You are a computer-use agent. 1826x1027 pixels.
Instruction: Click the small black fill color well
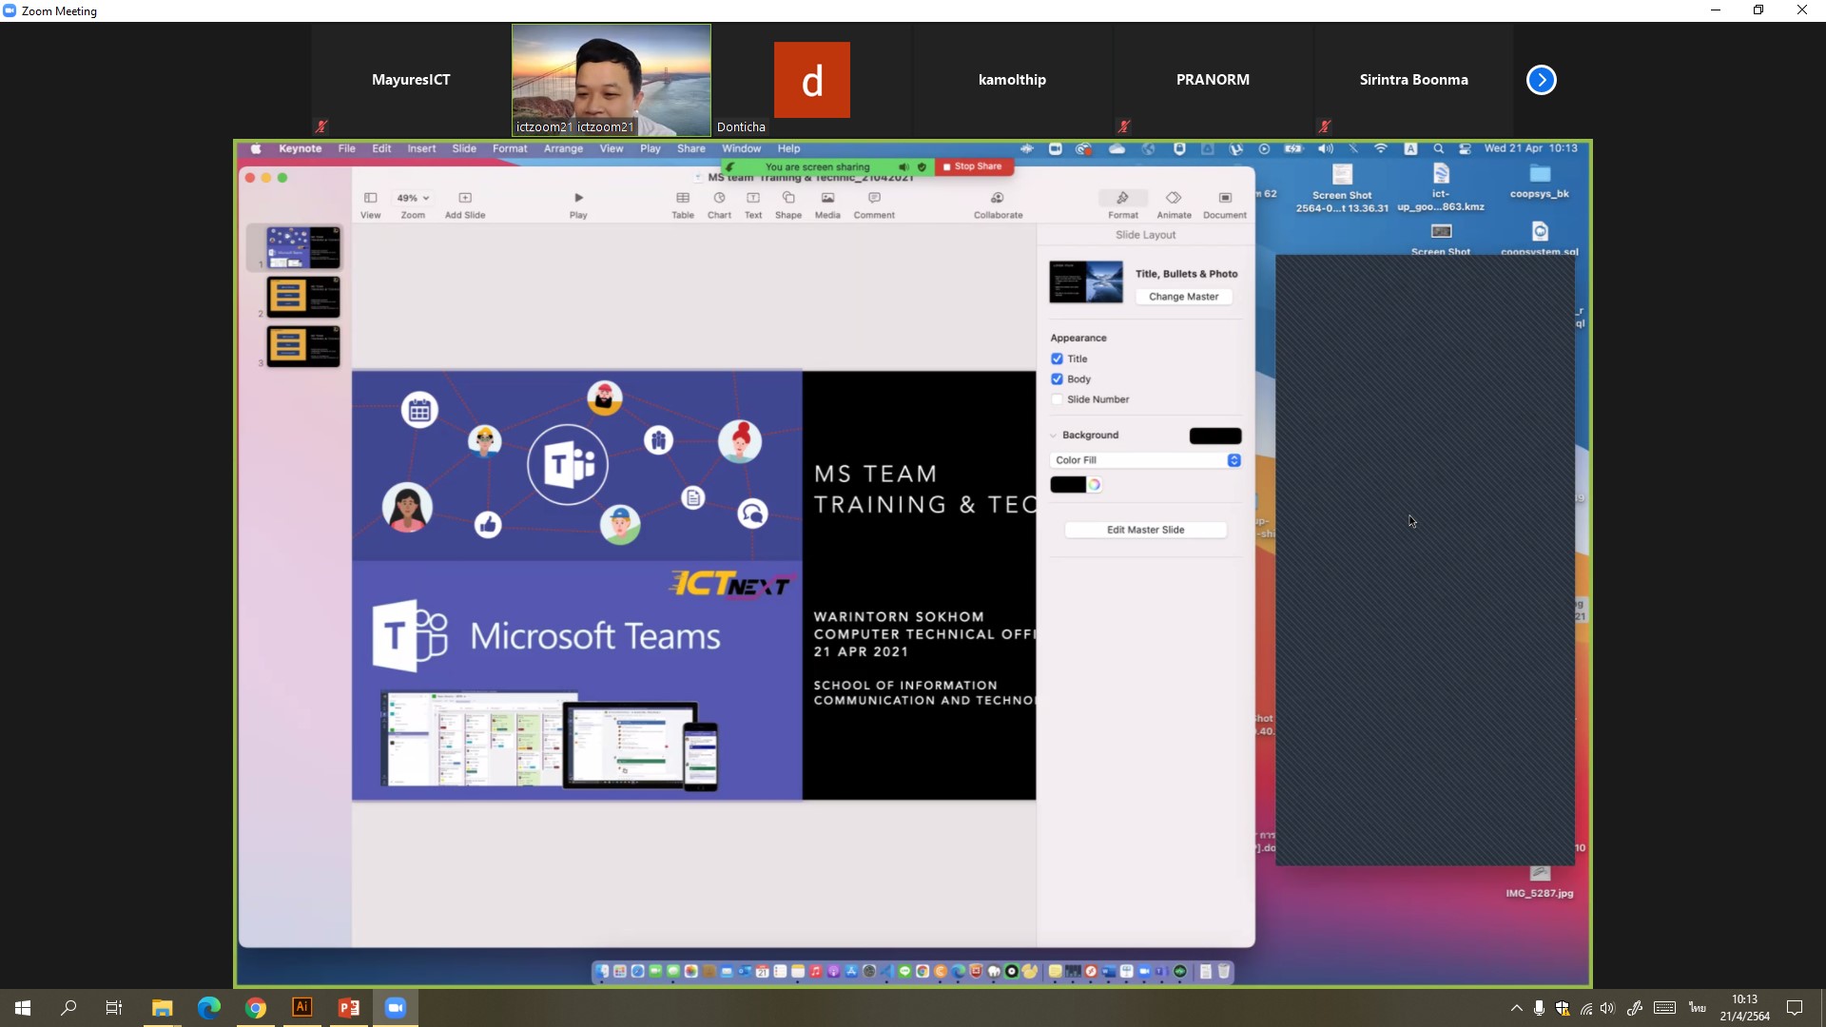(x=1067, y=485)
